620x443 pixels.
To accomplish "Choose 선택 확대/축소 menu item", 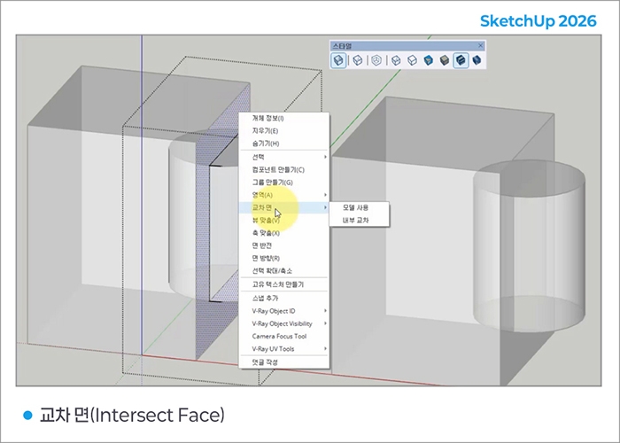I will 284,271.
